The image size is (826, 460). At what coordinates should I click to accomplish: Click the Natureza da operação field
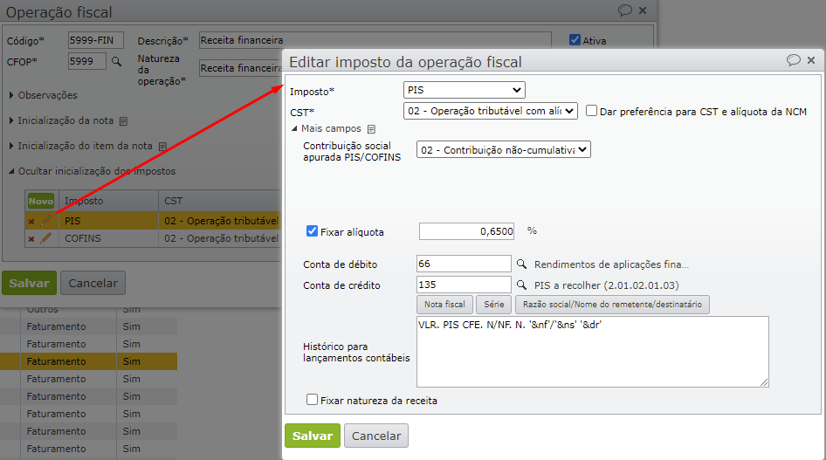click(x=241, y=68)
